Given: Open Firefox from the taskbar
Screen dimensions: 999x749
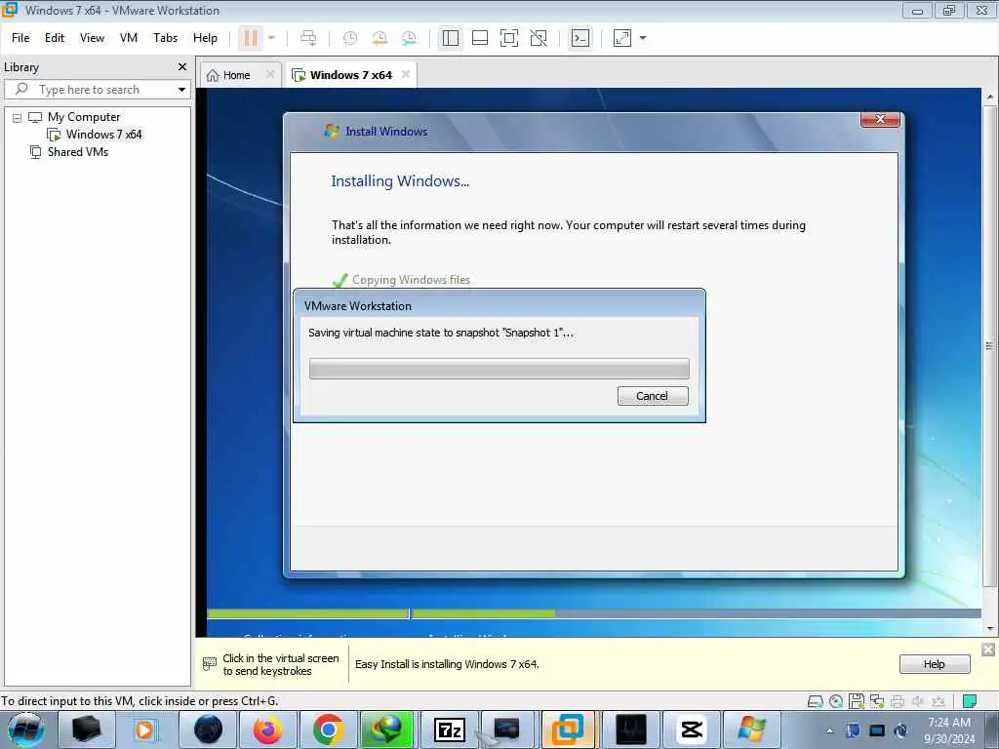Looking at the screenshot, I should [267, 729].
